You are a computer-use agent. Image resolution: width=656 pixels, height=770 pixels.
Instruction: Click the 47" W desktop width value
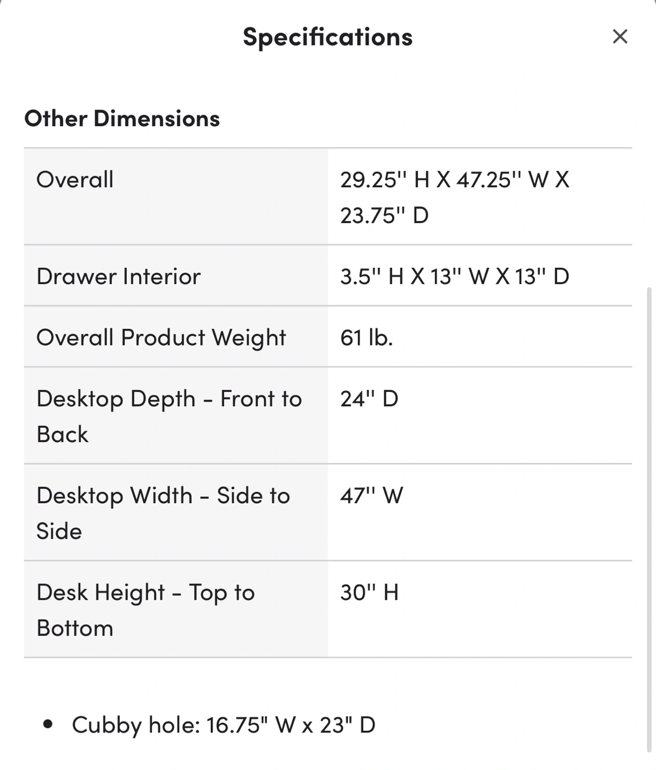coord(371,496)
